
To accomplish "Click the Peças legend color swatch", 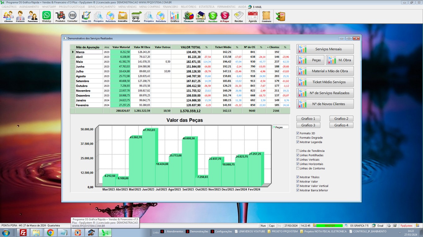I will tap(274, 127).
